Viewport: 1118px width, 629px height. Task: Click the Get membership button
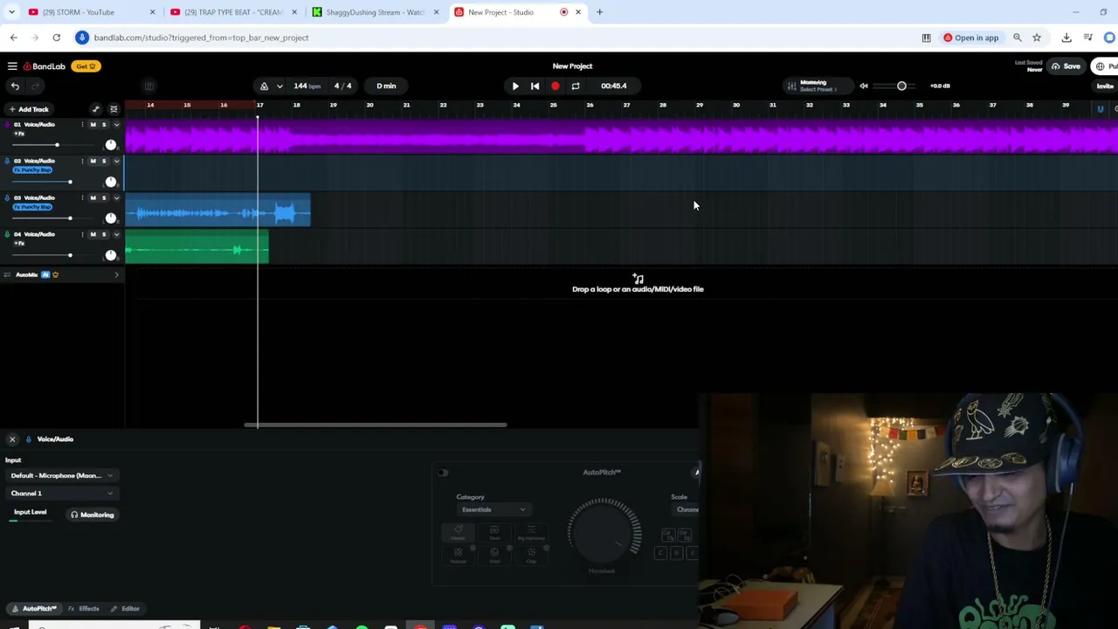(x=86, y=66)
